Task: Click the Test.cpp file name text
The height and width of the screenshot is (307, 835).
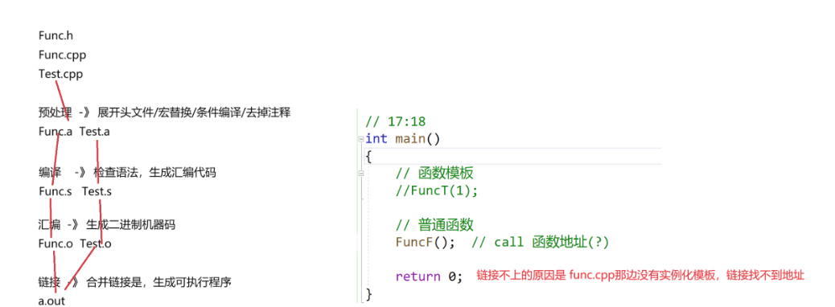Action: click(60, 74)
